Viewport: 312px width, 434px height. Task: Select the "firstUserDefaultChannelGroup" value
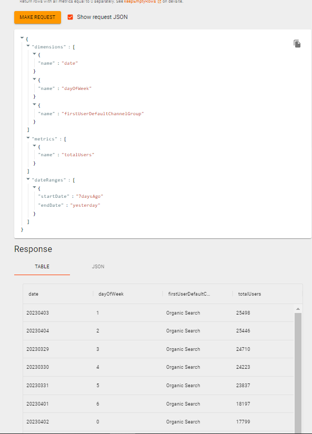(103, 114)
